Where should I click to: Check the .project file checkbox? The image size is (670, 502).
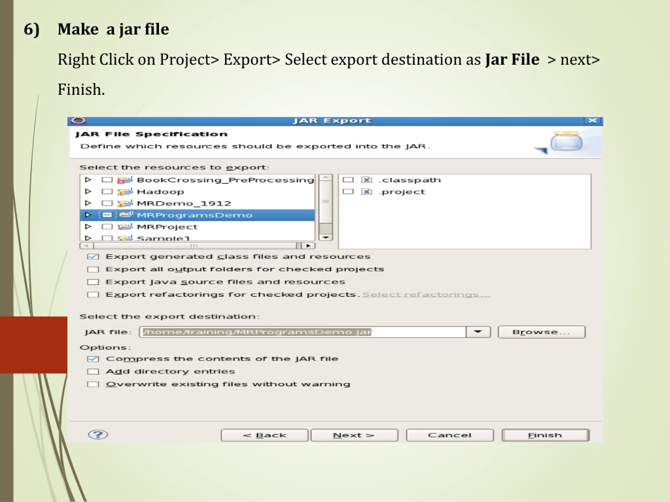[348, 192]
